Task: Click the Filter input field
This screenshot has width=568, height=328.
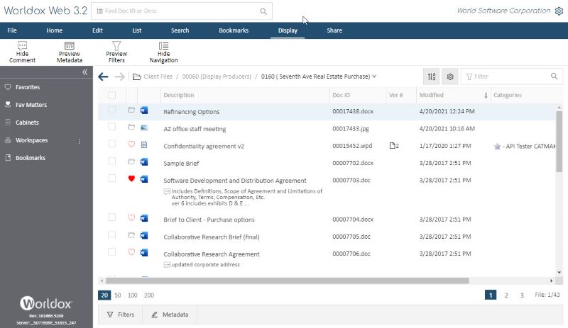Action: tap(510, 77)
